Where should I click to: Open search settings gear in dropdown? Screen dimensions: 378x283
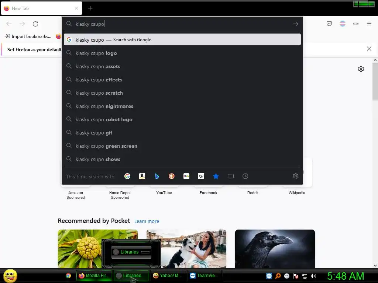(x=296, y=176)
